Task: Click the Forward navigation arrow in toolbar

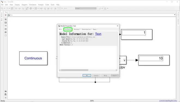Action: point(20,8)
